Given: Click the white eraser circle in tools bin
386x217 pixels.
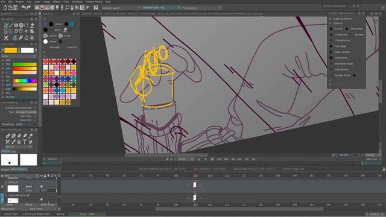Looking at the screenshot, I should point(46,42).
